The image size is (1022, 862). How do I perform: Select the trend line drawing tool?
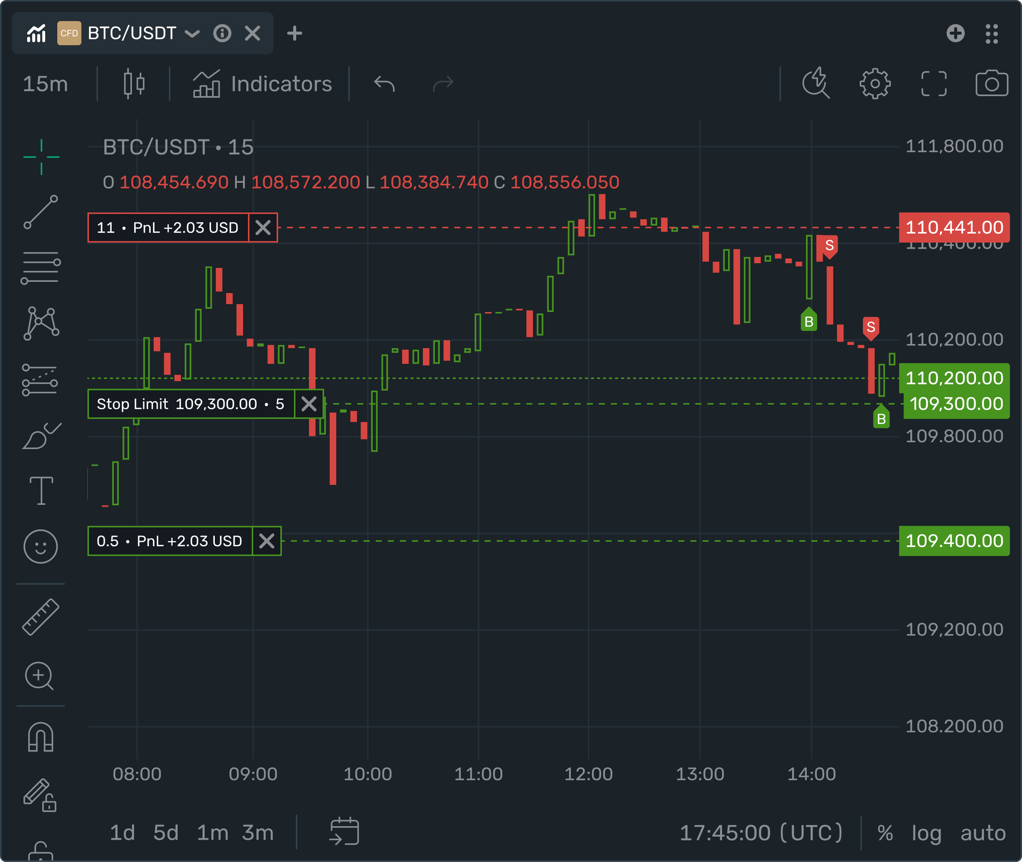point(41,212)
